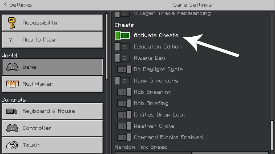Toggle Do Daylight Cycle switch
Screen dimensions: 275x154
pyautogui.click(x=124, y=70)
